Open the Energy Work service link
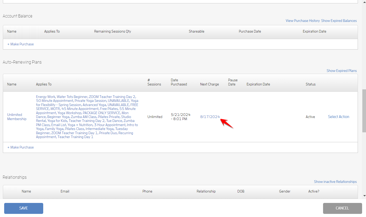Screen dimensions: 366x217 point(46,97)
